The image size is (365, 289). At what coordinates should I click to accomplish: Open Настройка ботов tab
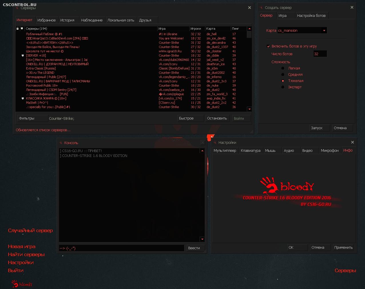(x=312, y=16)
